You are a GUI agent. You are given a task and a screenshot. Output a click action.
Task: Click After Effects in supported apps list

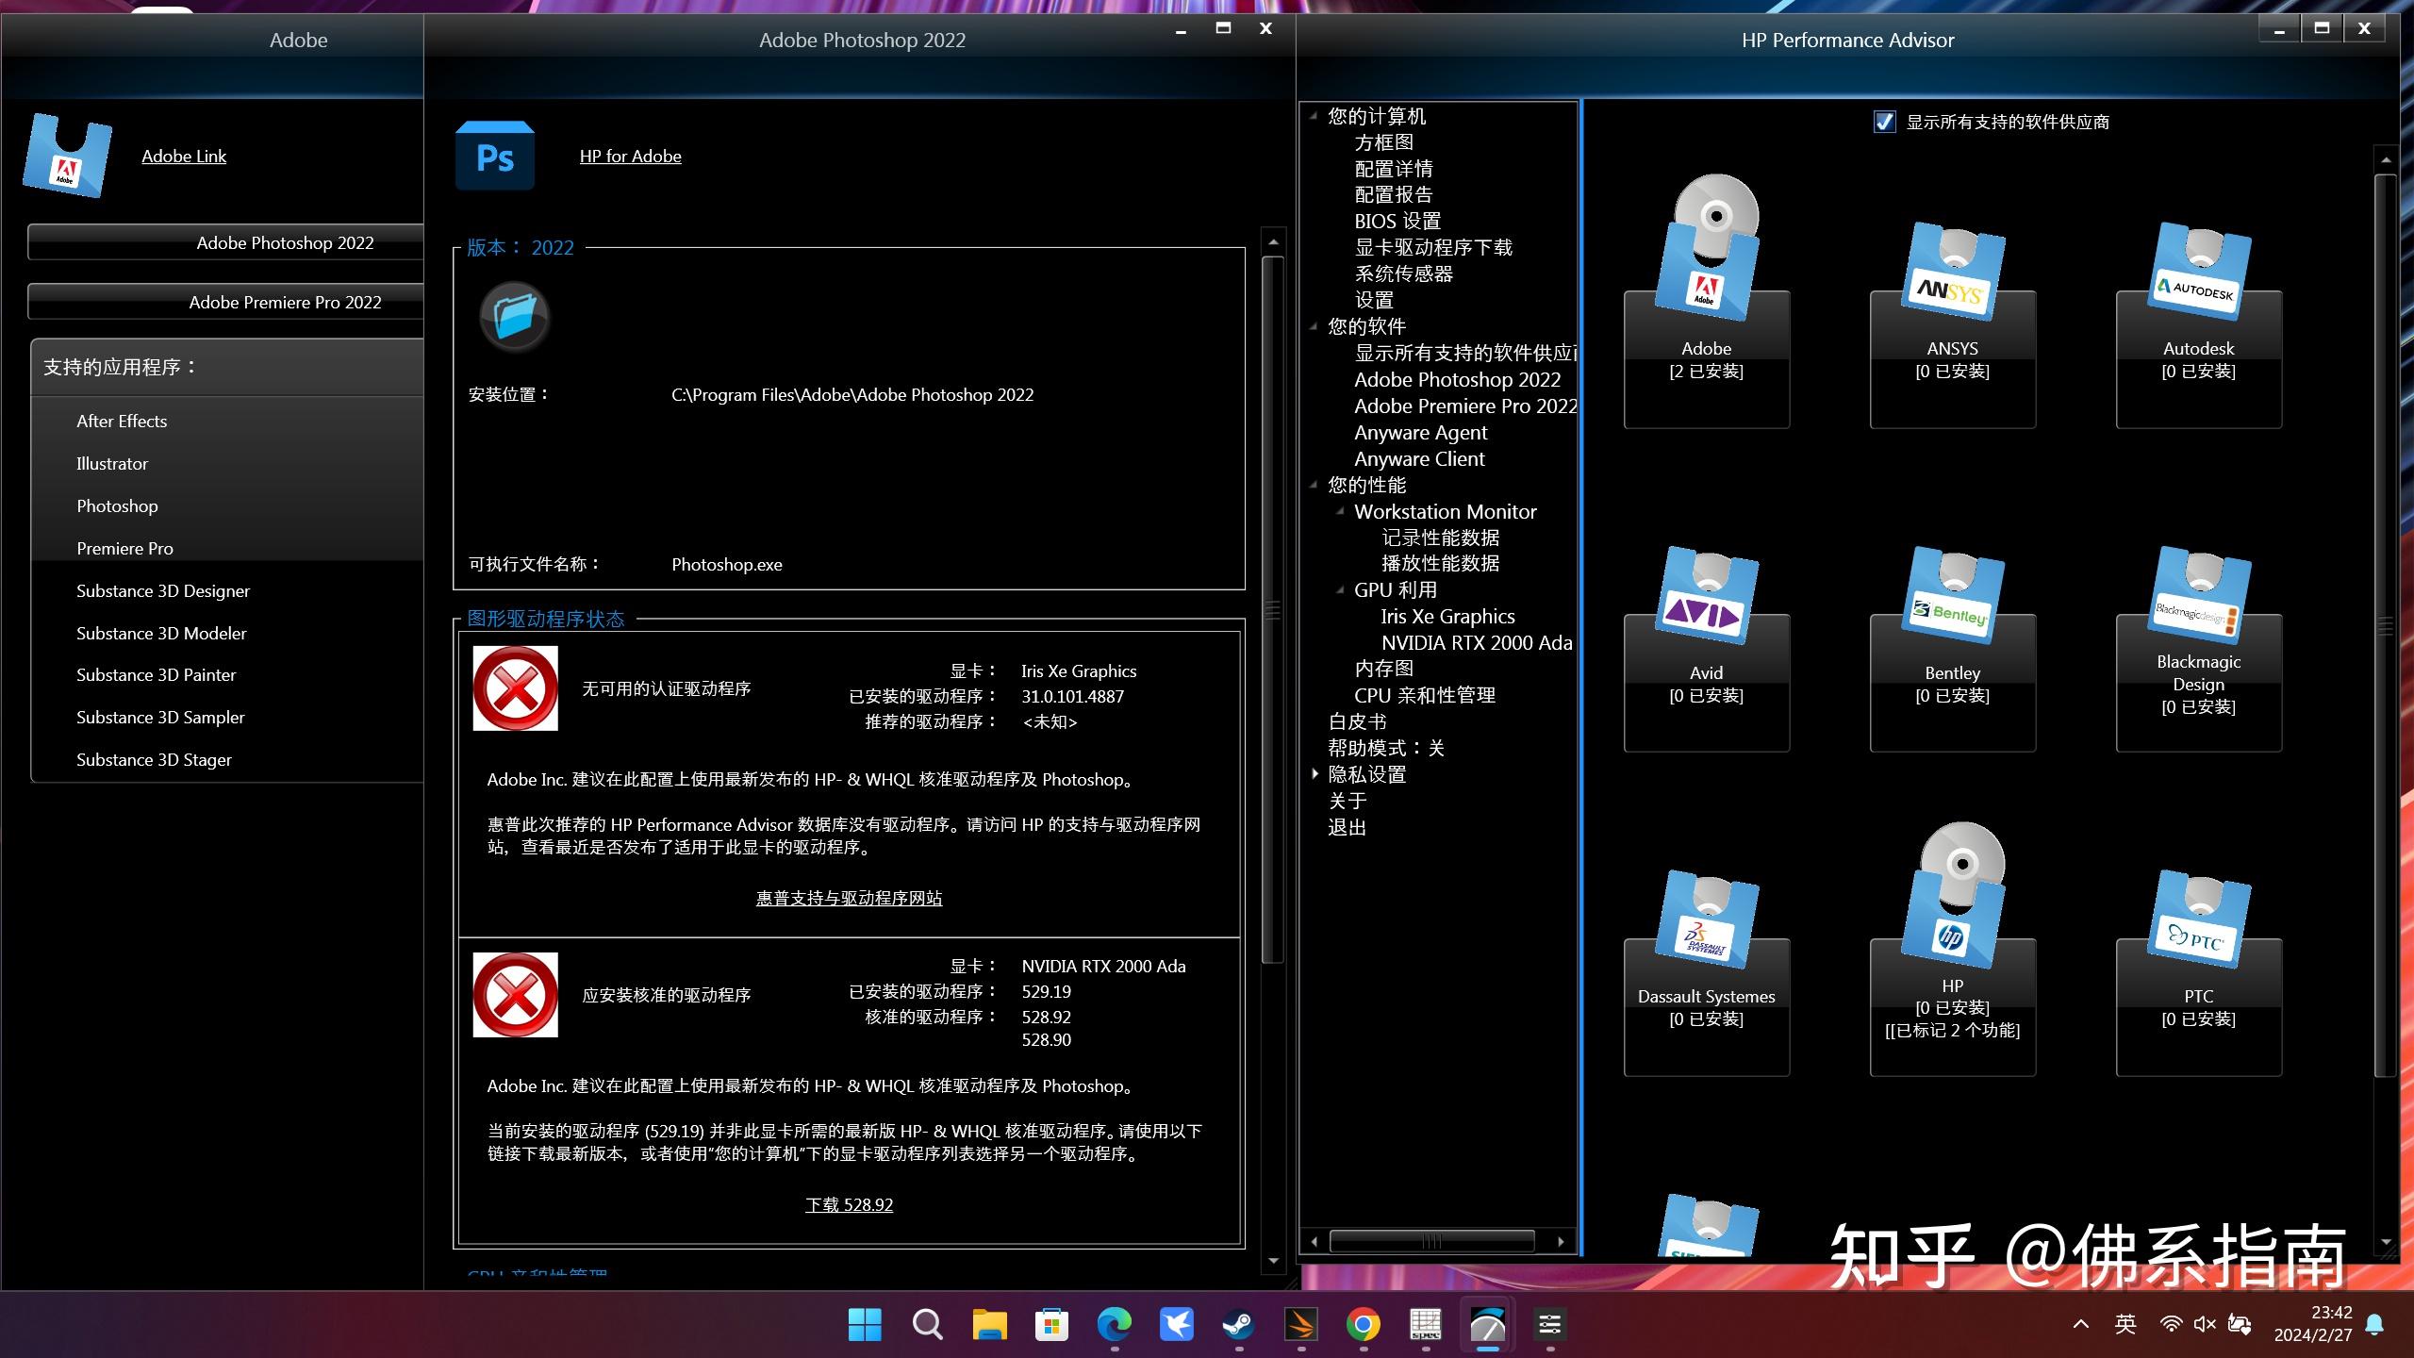coord(122,421)
